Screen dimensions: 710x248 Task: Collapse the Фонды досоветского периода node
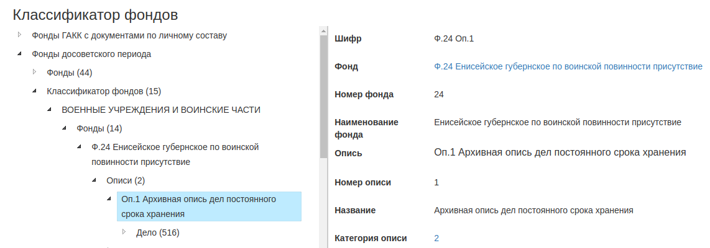coord(19,54)
